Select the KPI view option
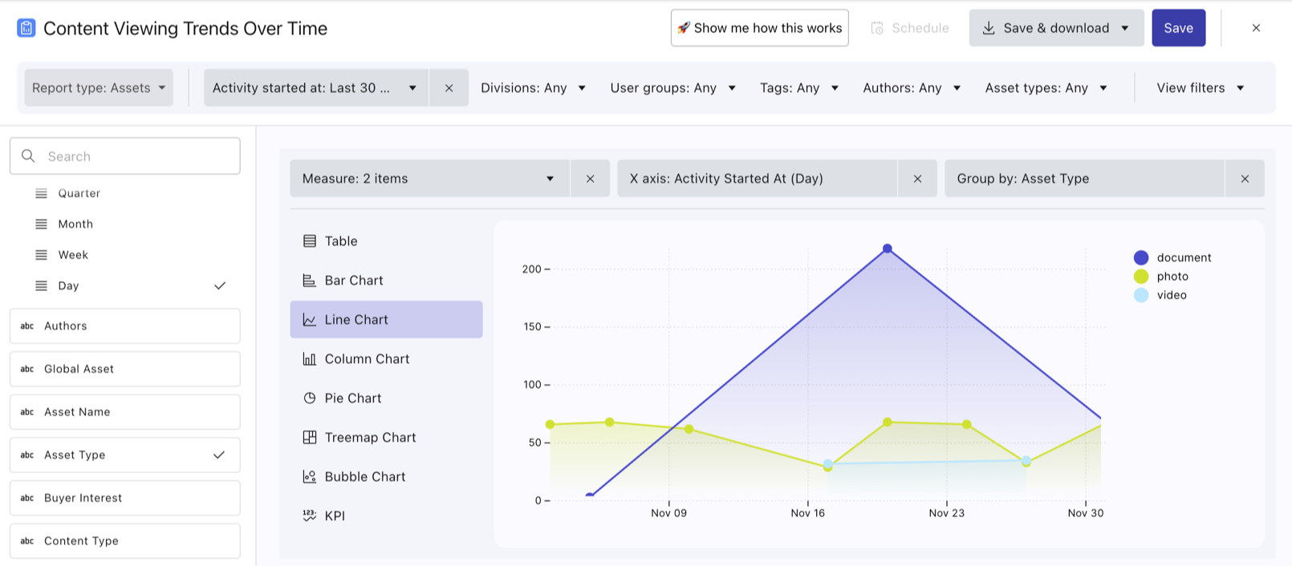Viewport: 1292px width, 566px height. [x=386, y=515]
